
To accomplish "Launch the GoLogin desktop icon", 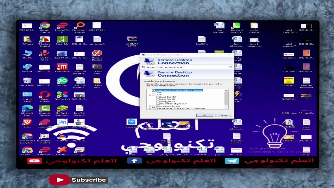I will click(x=62, y=81).
